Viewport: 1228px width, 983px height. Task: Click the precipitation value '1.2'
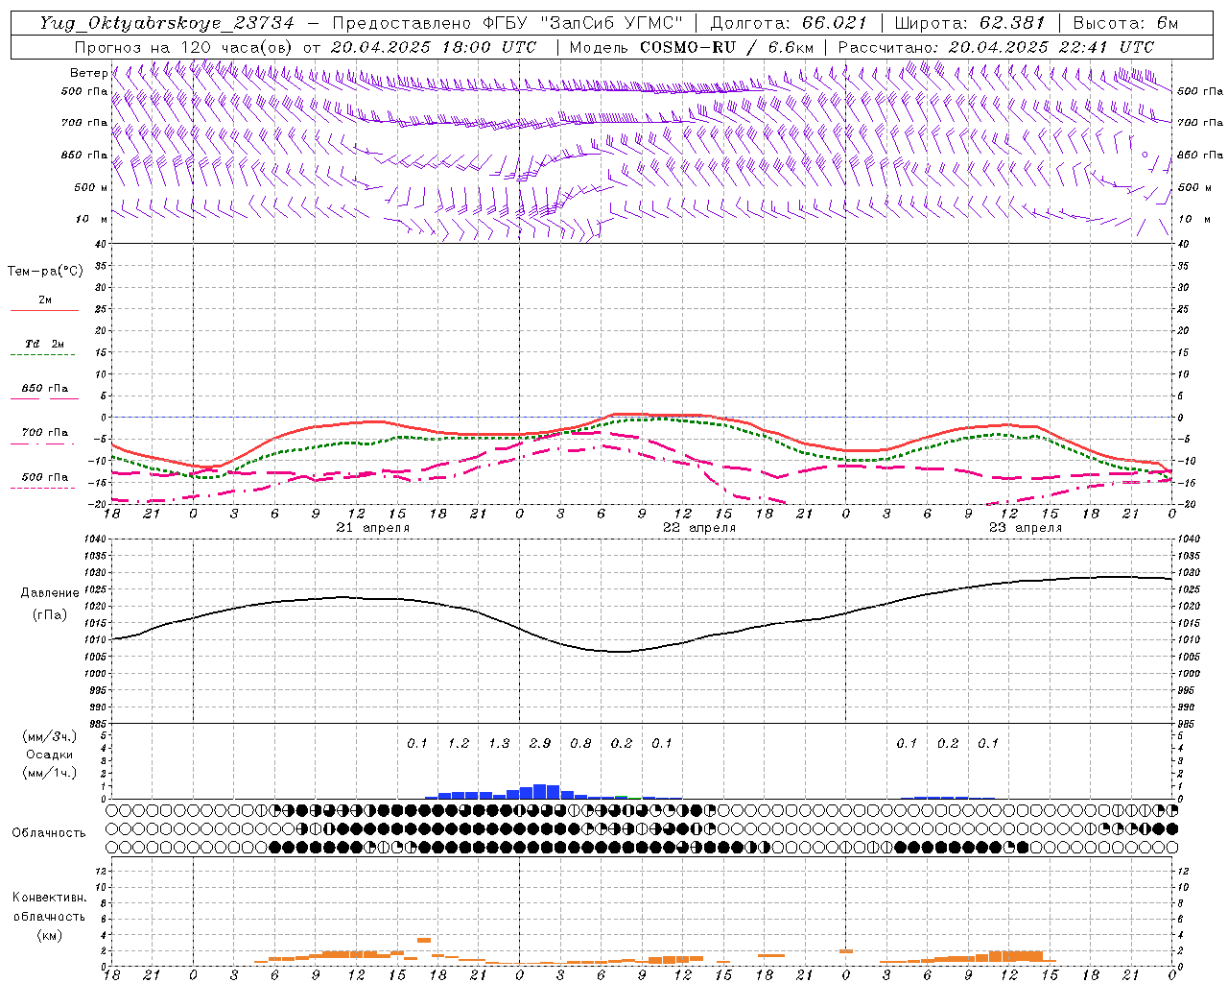point(459,743)
